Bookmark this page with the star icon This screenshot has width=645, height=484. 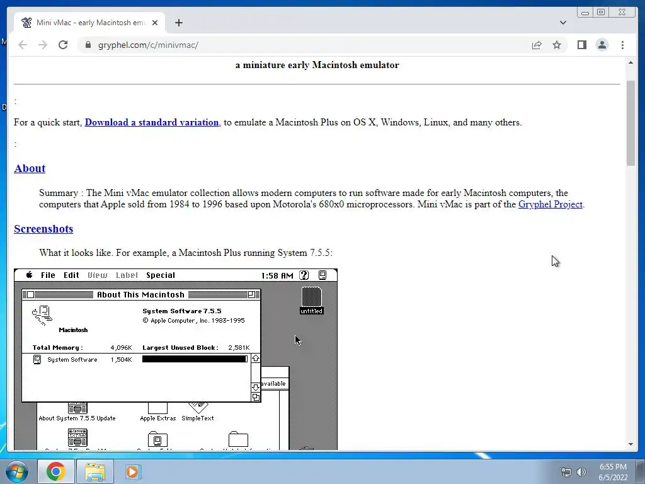coord(557,45)
